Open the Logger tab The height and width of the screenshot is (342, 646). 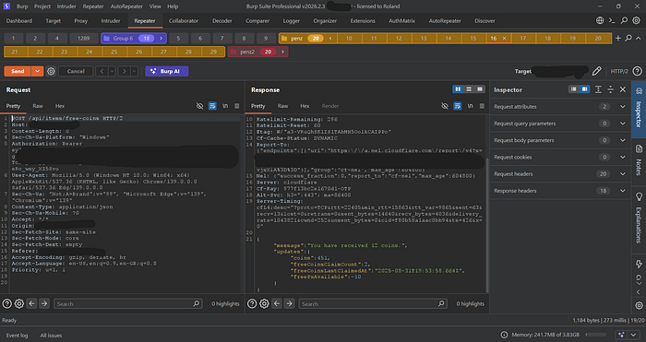point(292,20)
